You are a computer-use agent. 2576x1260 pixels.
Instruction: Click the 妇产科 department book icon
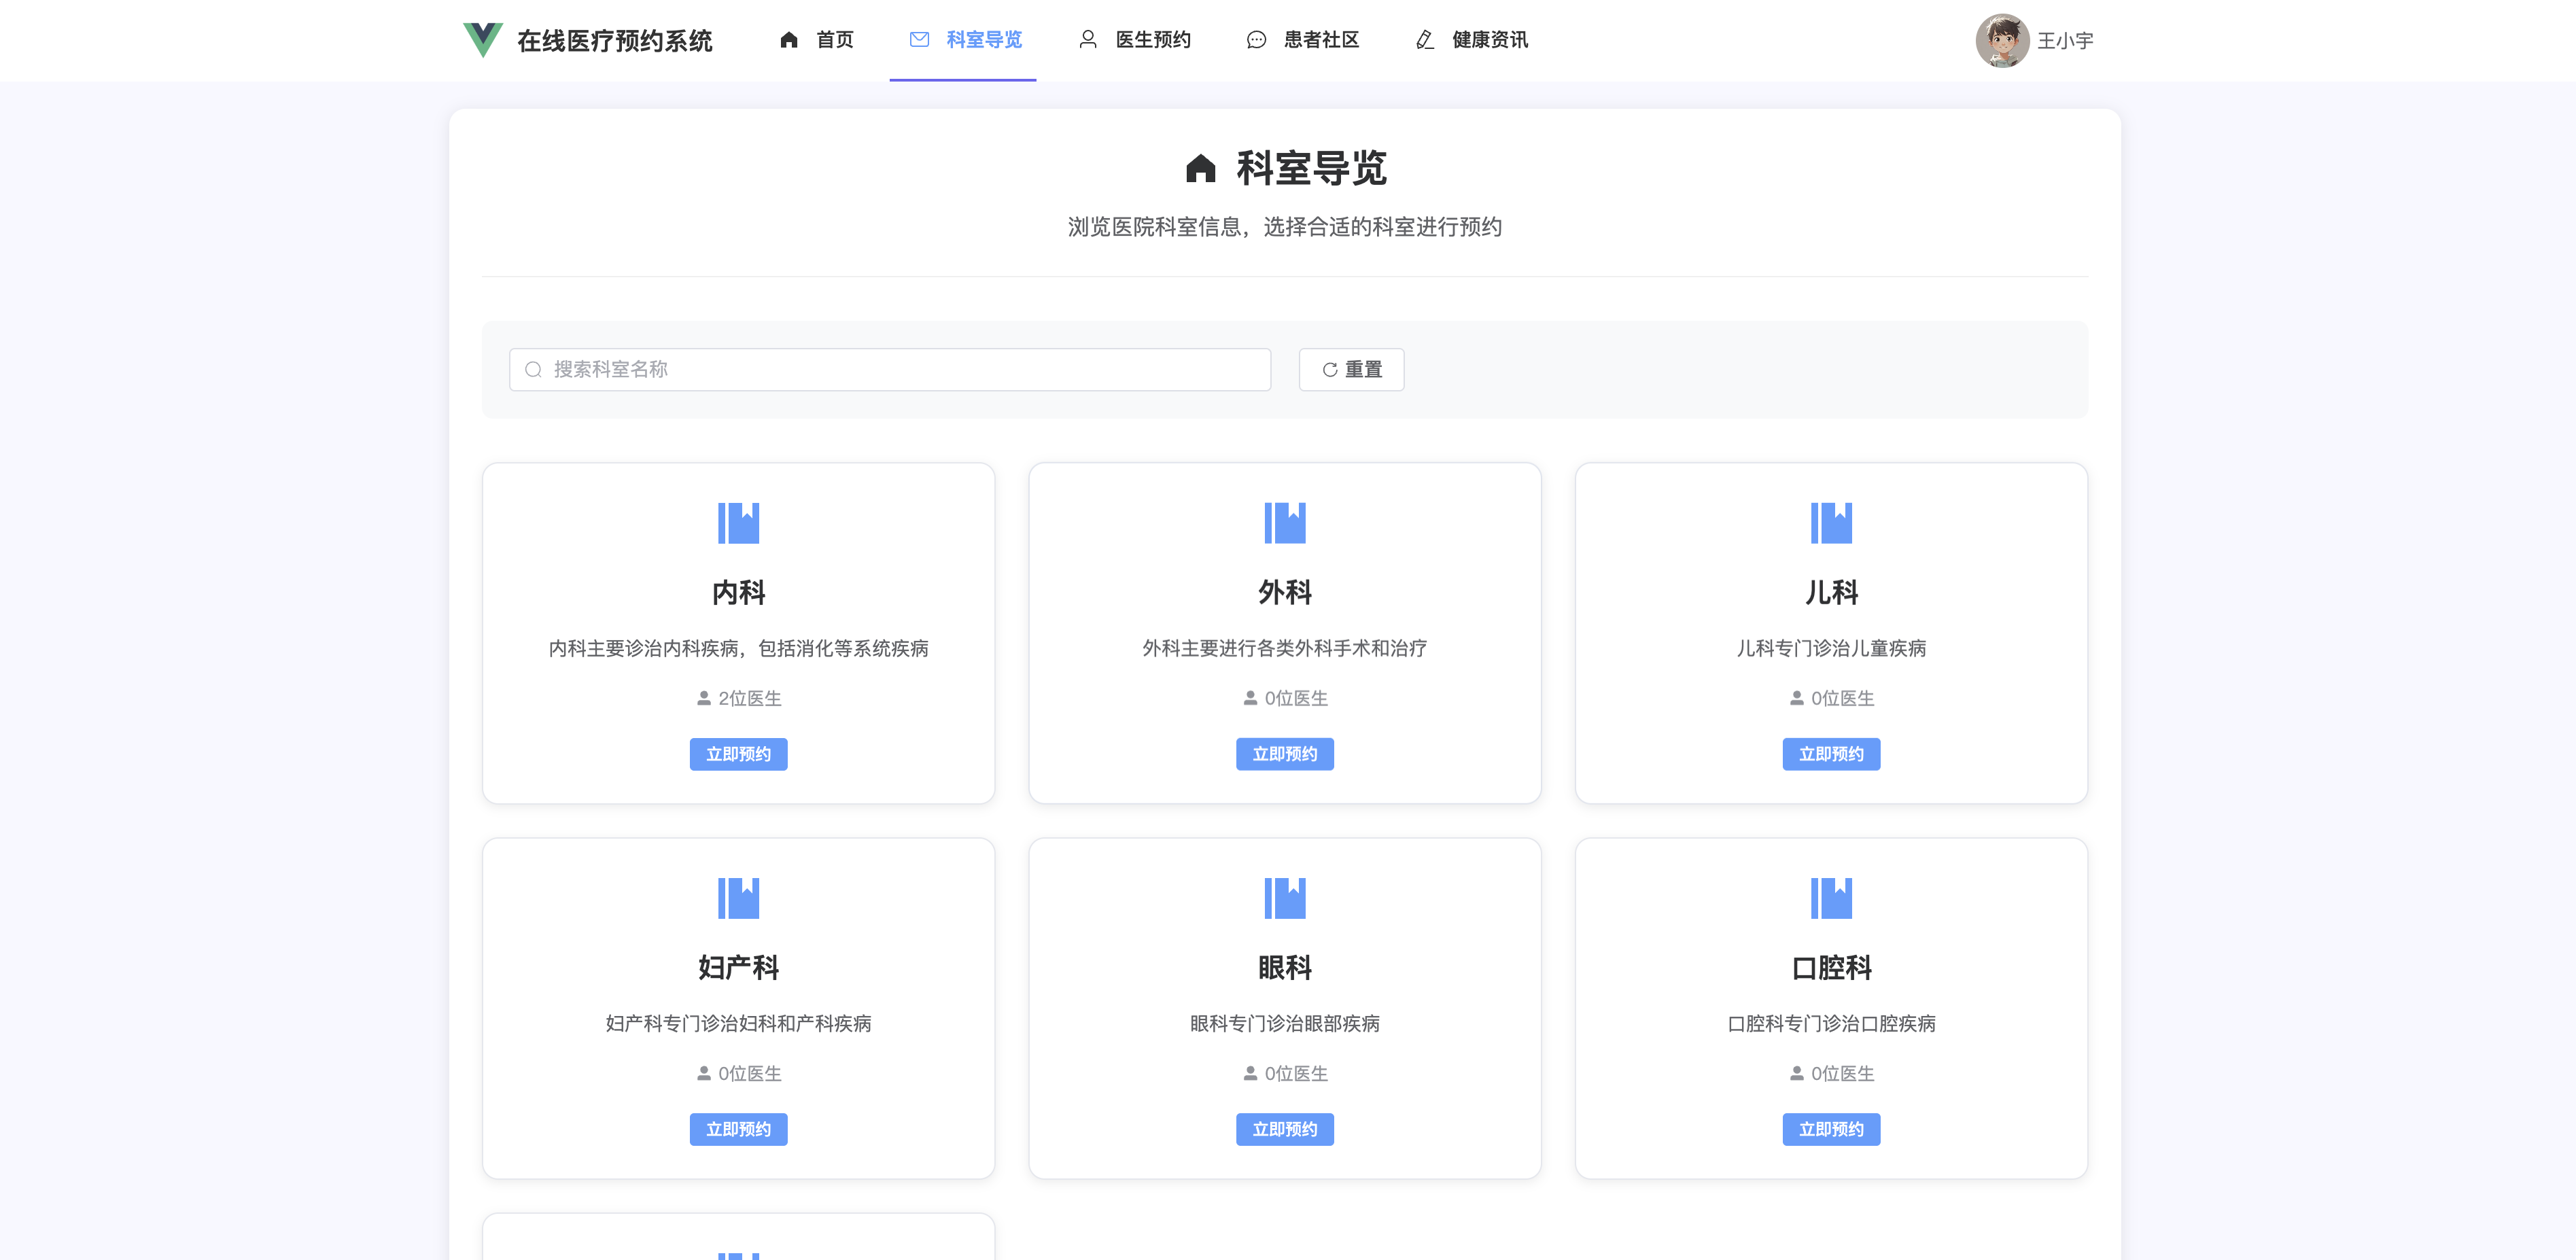tap(738, 898)
